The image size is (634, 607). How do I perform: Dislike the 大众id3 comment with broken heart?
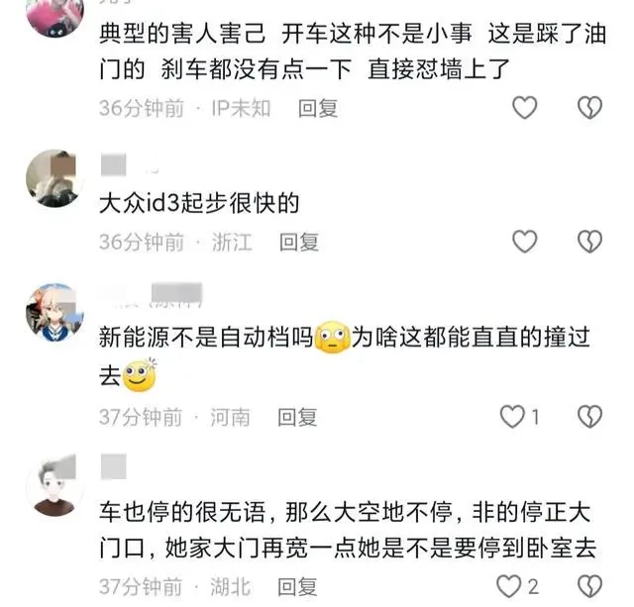(x=590, y=242)
